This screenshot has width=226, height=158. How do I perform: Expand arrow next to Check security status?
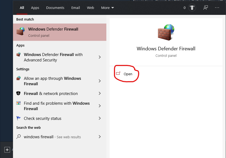[100, 118]
